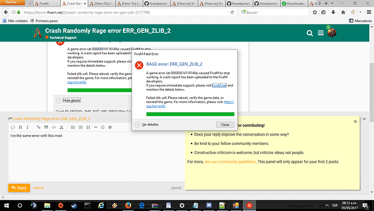Screen dimensions: 374x211
Task: Insert preformatted code in the reply
Action: [54, 127]
